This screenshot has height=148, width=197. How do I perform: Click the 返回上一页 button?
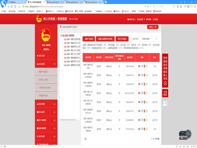pyautogui.click(x=153, y=27)
